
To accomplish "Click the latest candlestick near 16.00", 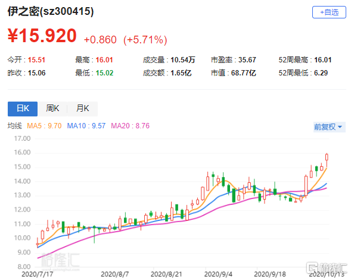I will click(x=327, y=157).
